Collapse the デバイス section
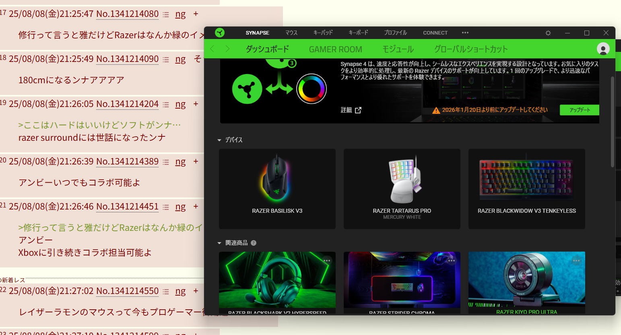 tap(219, 140)
